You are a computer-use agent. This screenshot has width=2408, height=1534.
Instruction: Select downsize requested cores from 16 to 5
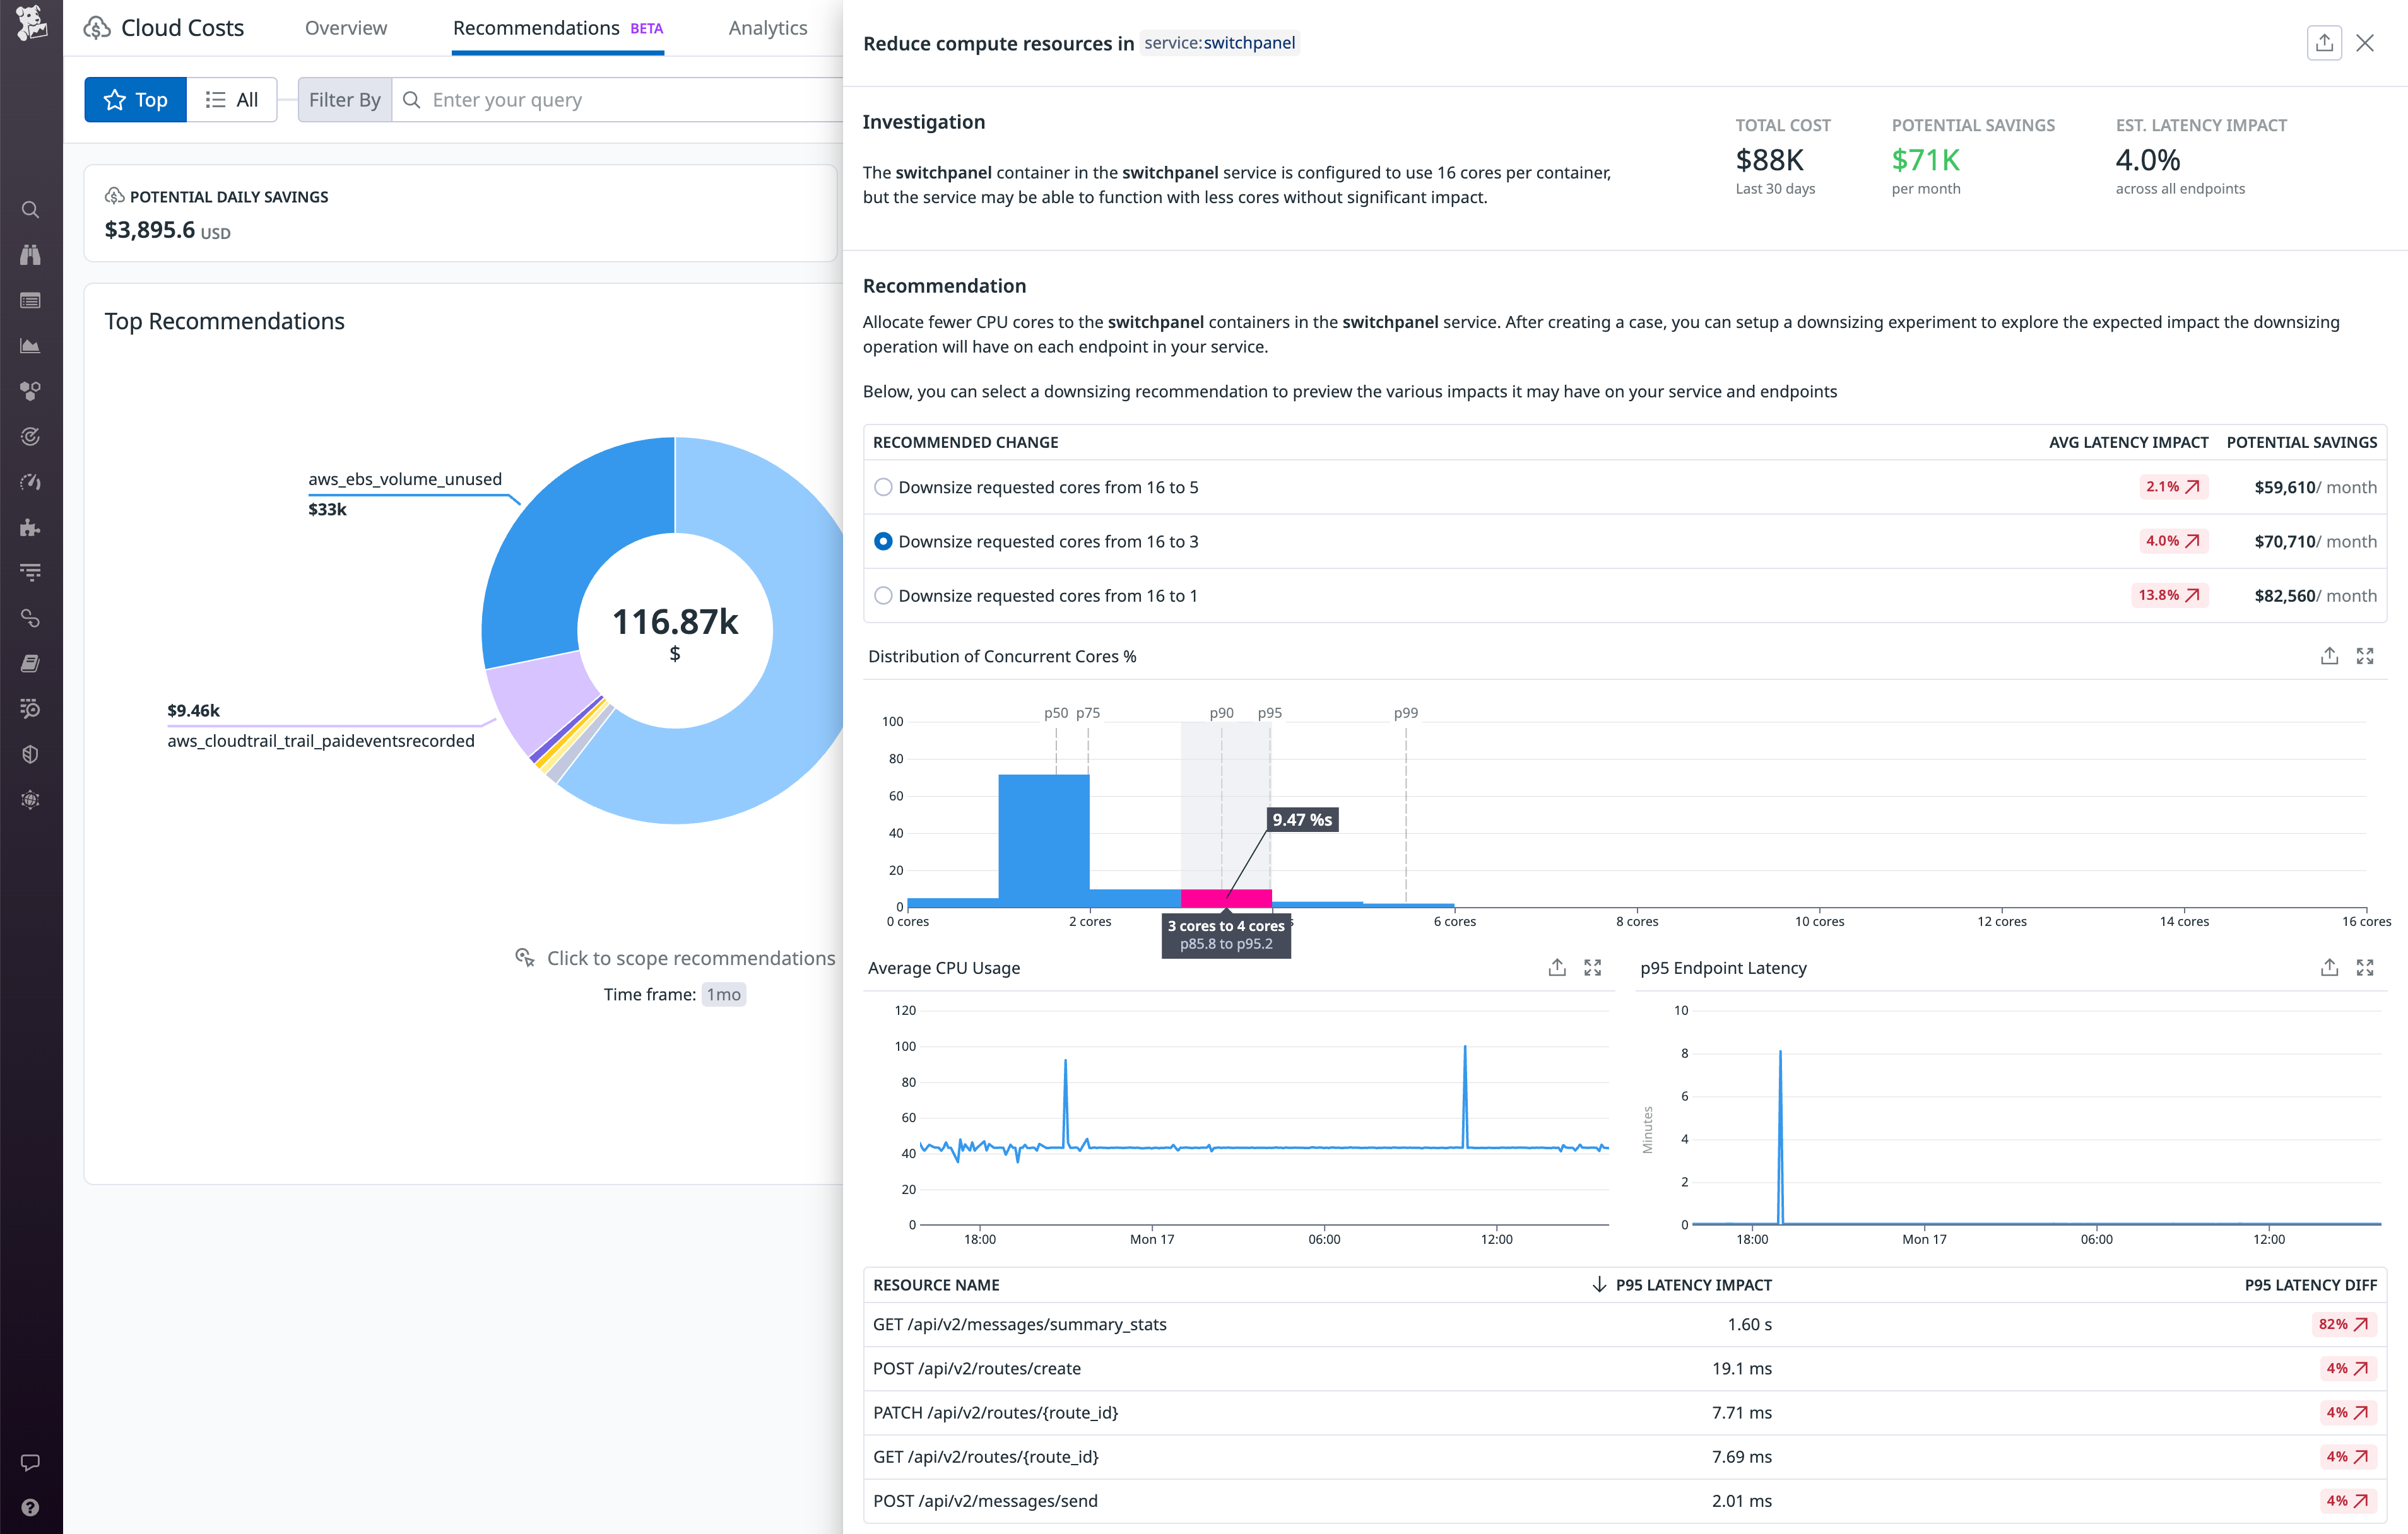884,487
